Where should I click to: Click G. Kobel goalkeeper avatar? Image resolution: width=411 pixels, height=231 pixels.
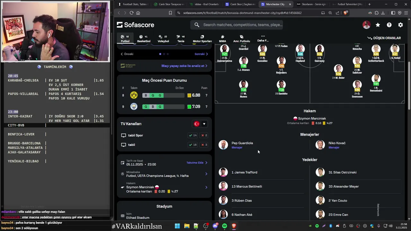pos(395,49)
